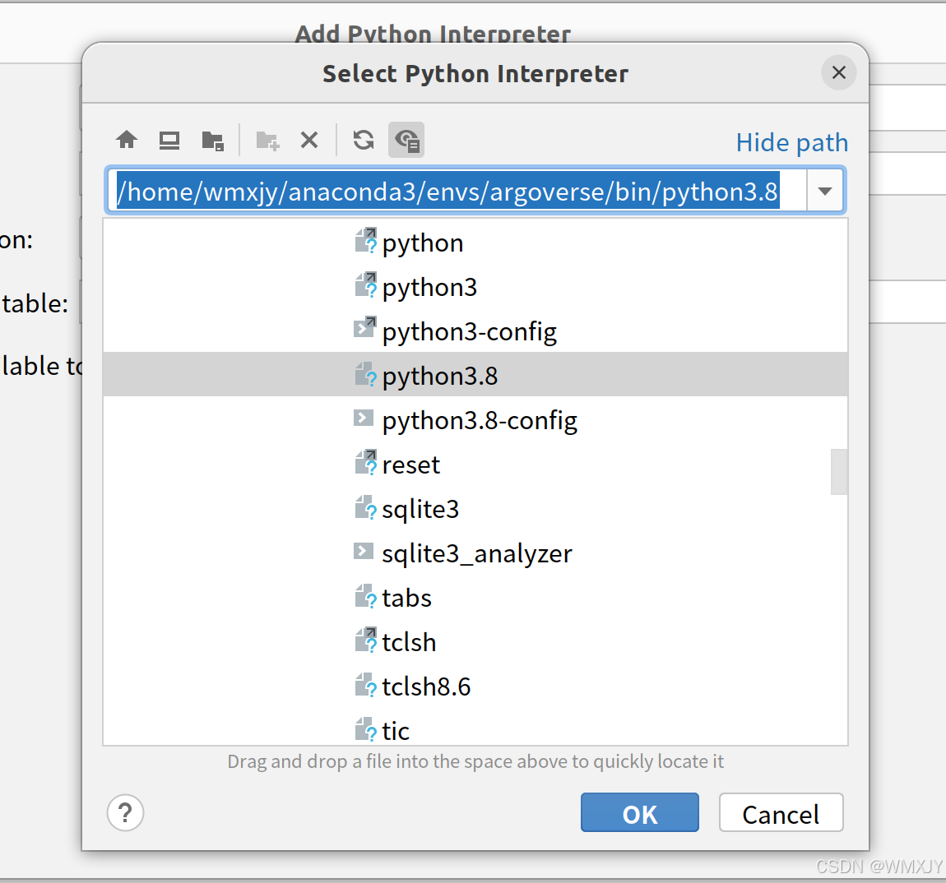Refresh the file listing
The image size is (946, 883).
click(x=363, y=140)
